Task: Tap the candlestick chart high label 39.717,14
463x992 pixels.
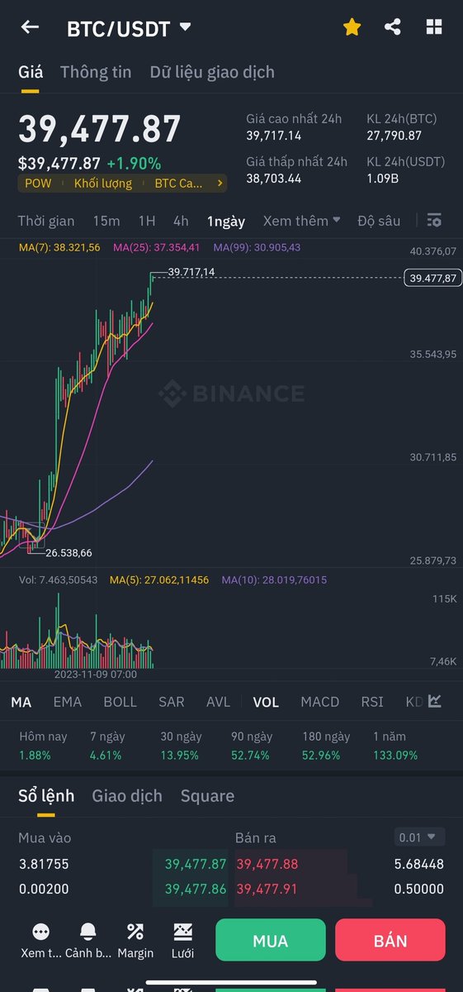Action: point(191,271)
